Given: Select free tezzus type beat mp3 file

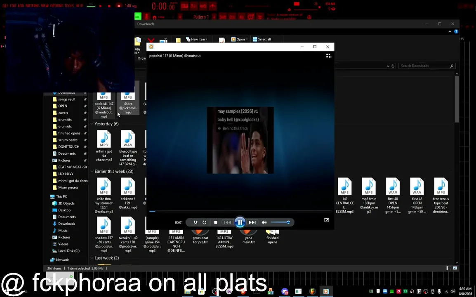Looking at the screenshot, I should coord(441,195).
